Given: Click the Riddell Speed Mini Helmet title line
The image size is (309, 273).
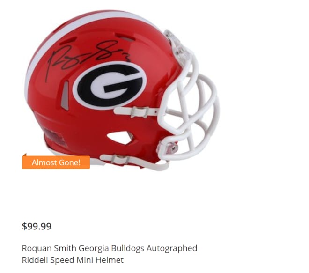Looking at the screenshot, I should 73,260.
